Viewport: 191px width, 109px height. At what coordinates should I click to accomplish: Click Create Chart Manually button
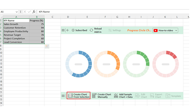[102, 96]
